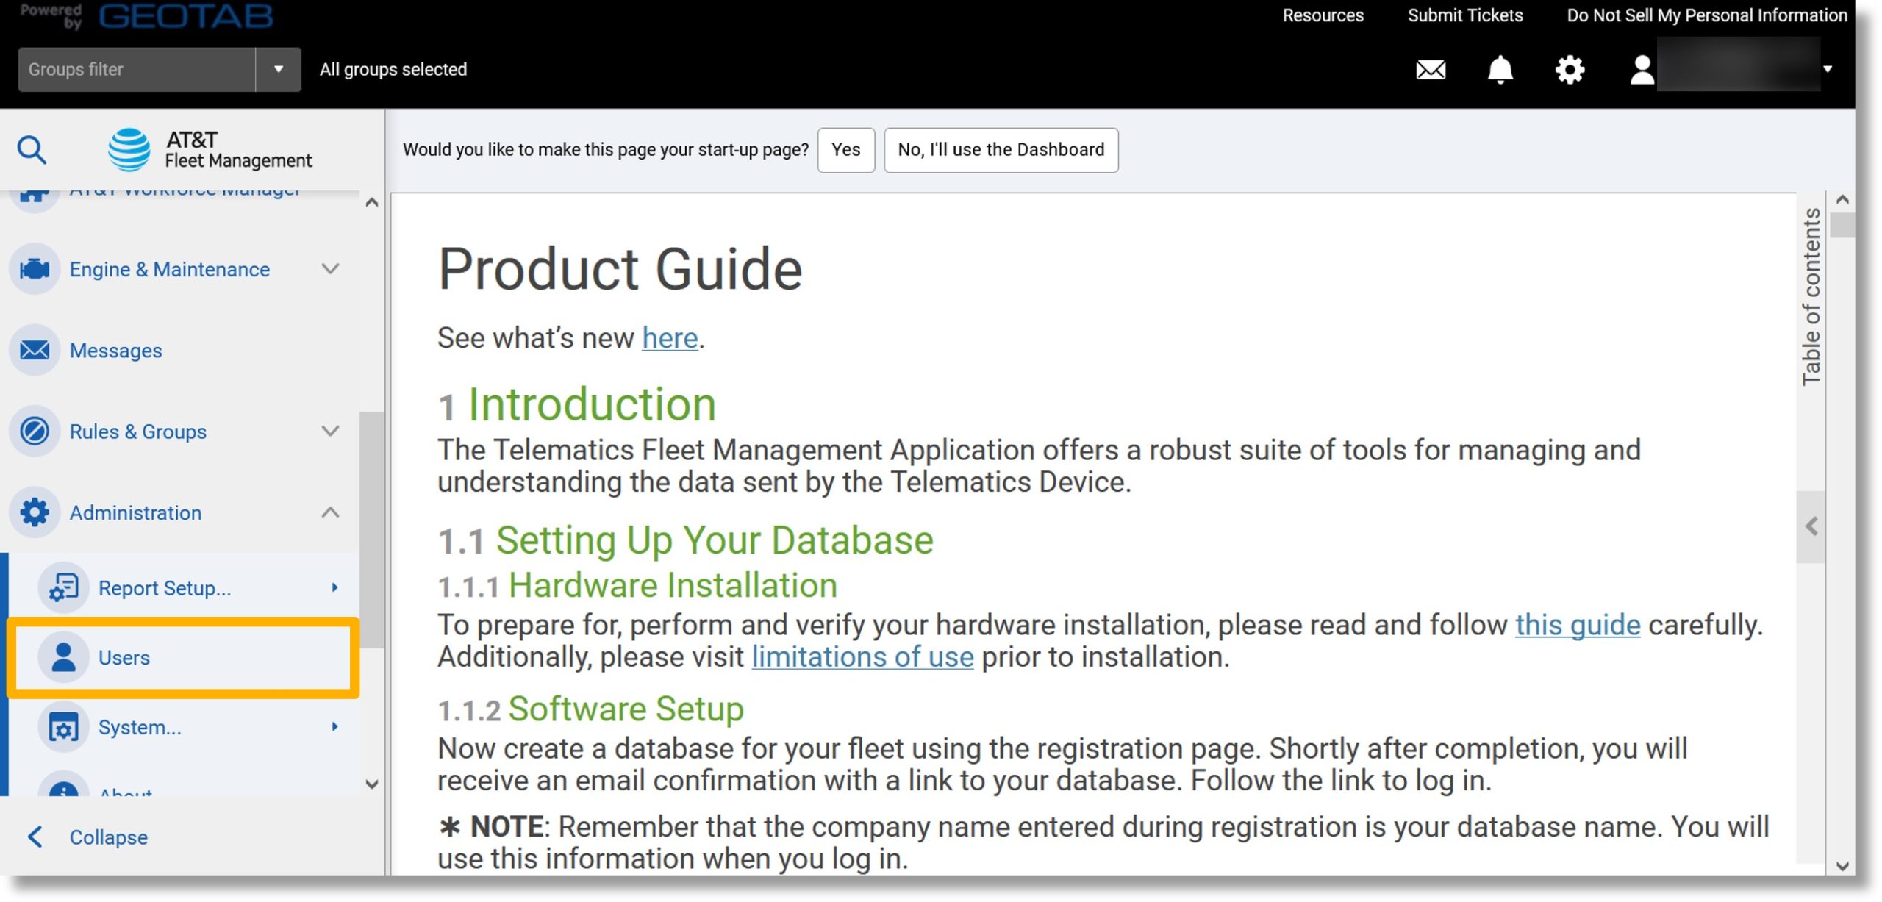Image resolution: width=1882 pixels, height=902 pixels.
Task: Click Collapse sidebar label
Action: tap(109, 837)
